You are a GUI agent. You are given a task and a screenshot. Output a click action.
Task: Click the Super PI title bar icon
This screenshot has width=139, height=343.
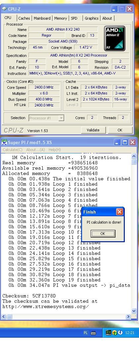[4, 142]
